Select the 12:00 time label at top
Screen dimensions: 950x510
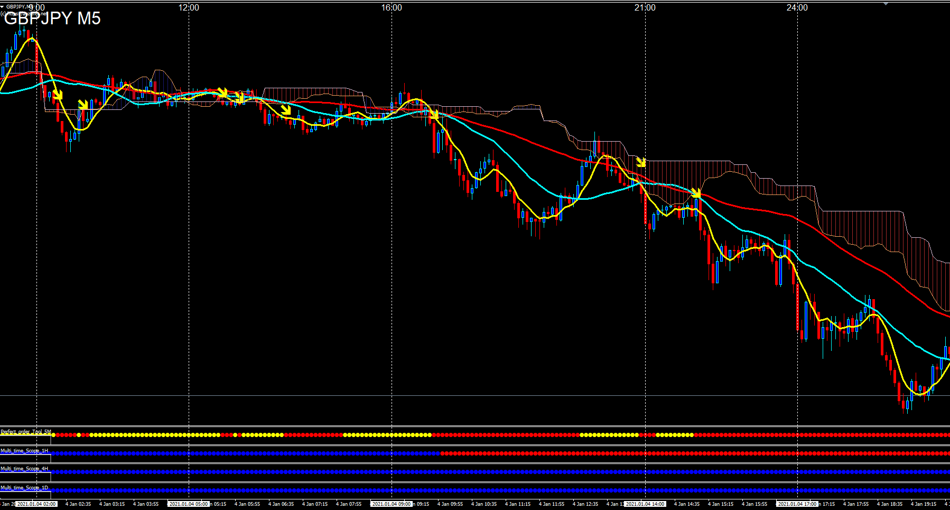coord(189,7)
